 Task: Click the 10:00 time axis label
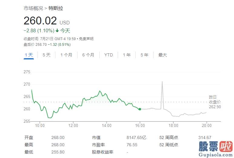[40, 126]
